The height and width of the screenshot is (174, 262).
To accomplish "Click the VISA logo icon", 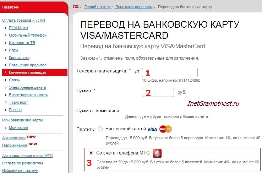I will 152,129.
